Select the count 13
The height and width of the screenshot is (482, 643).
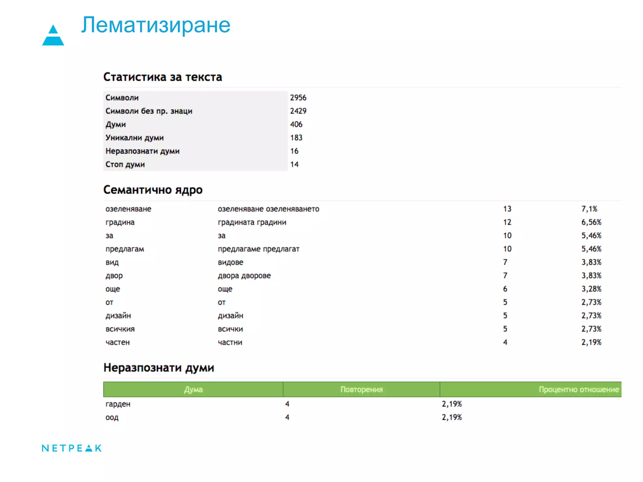coord(507,209)
